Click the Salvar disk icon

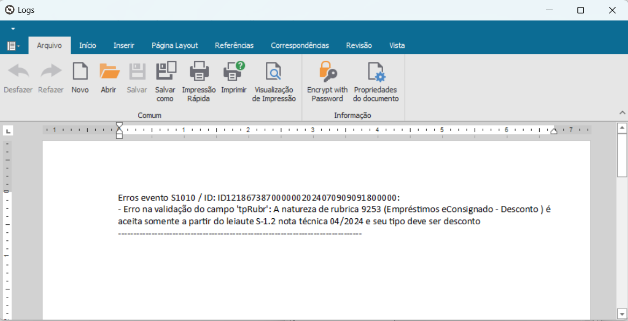137,72
